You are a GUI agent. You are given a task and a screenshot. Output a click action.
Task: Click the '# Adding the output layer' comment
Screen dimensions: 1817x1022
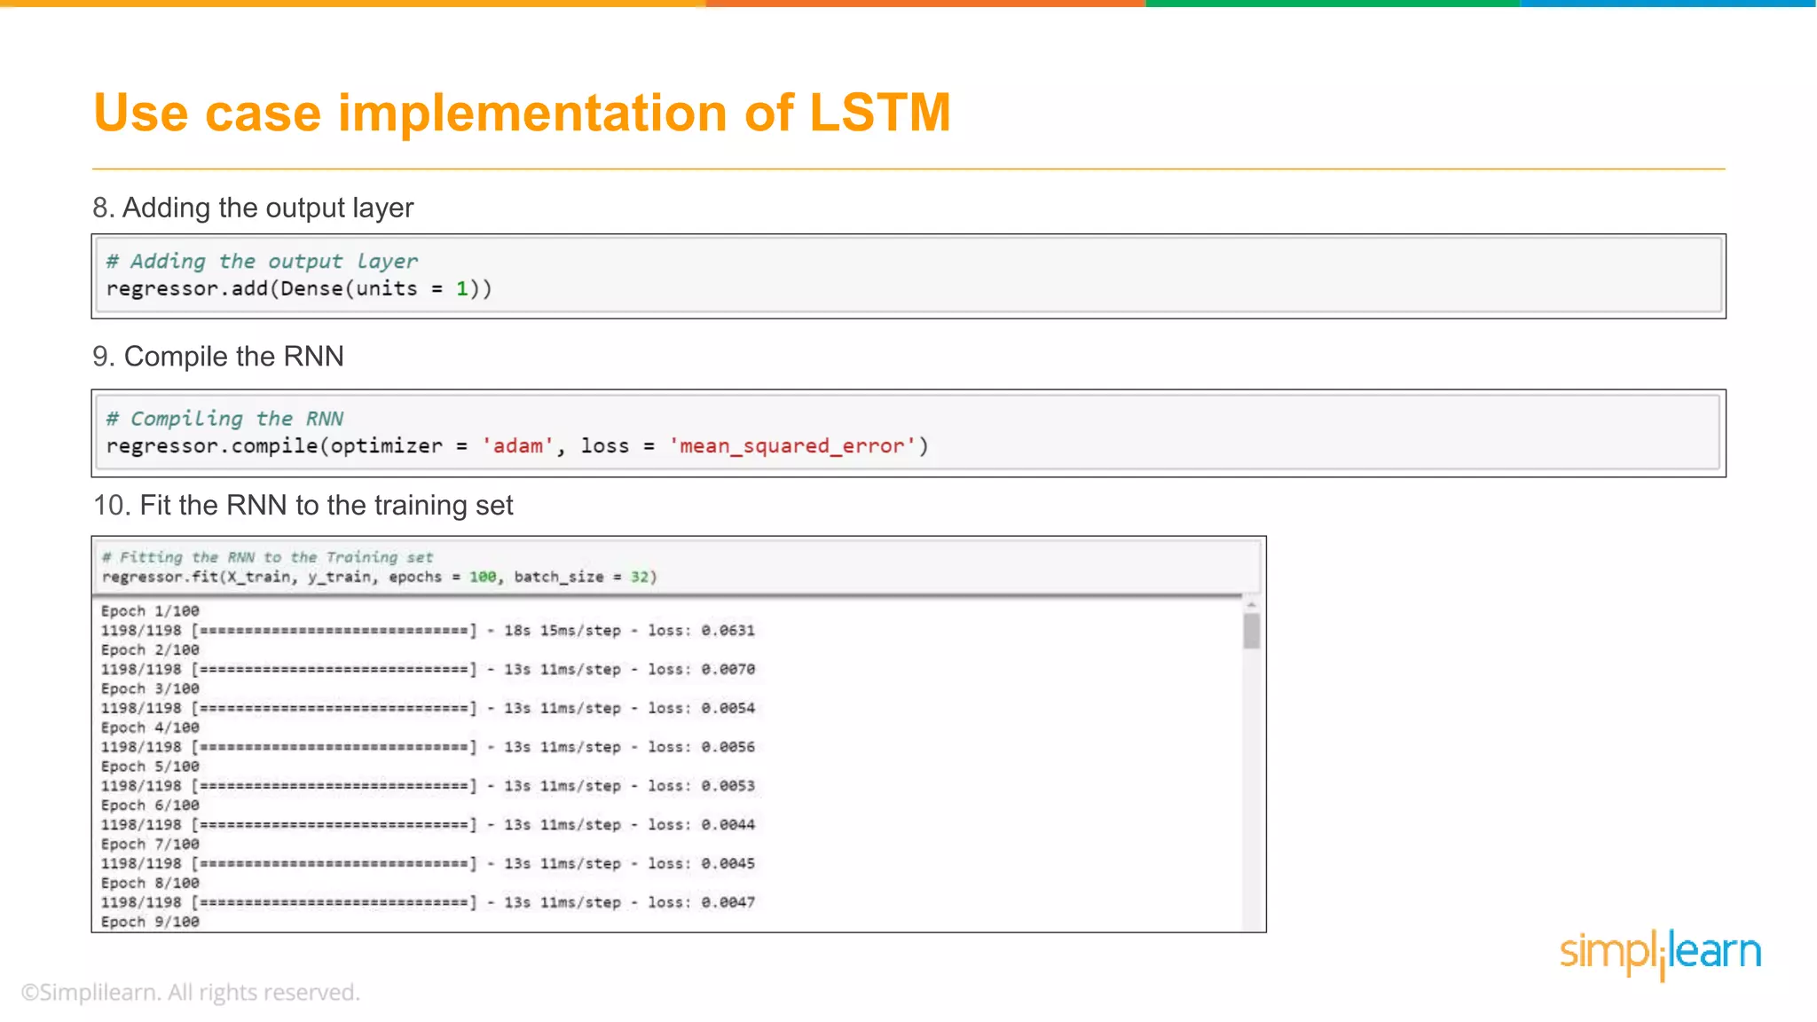coord(262,261)
